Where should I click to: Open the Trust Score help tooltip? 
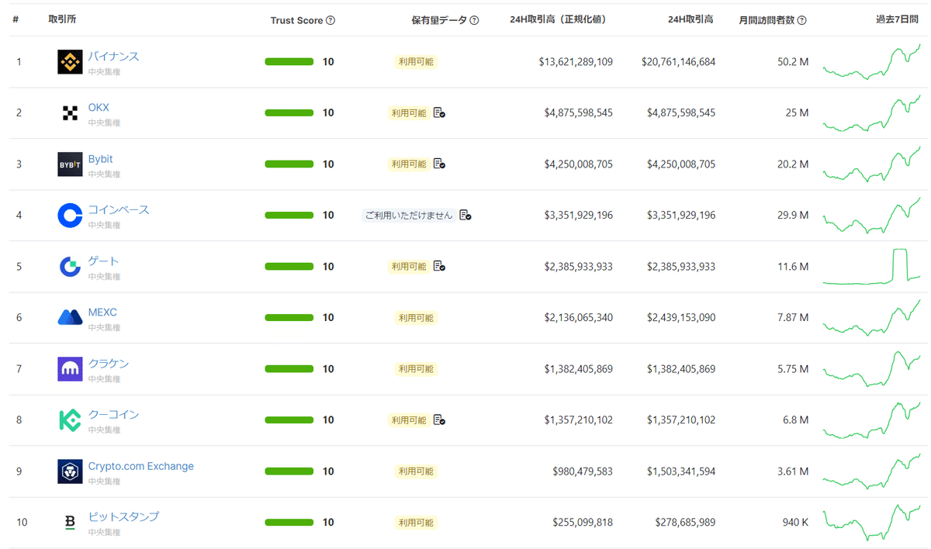330,20
